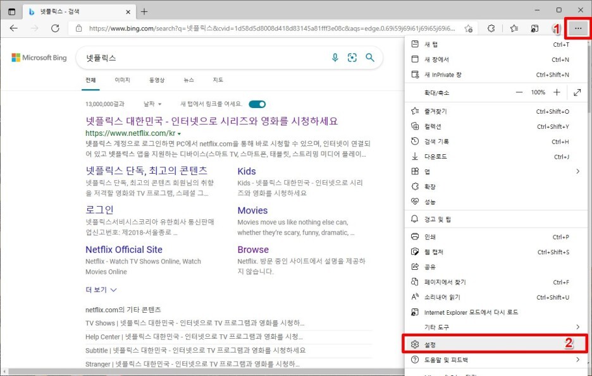592x376 pixels.
Task: Select 페이지에서 찾기 menu item
Action: [x=496, y=282]
